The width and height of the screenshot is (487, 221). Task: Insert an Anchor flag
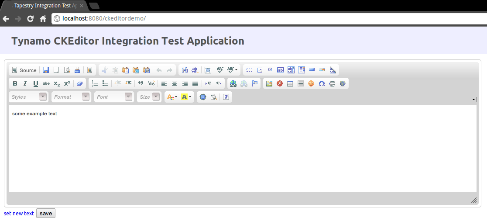click(254, 83)
